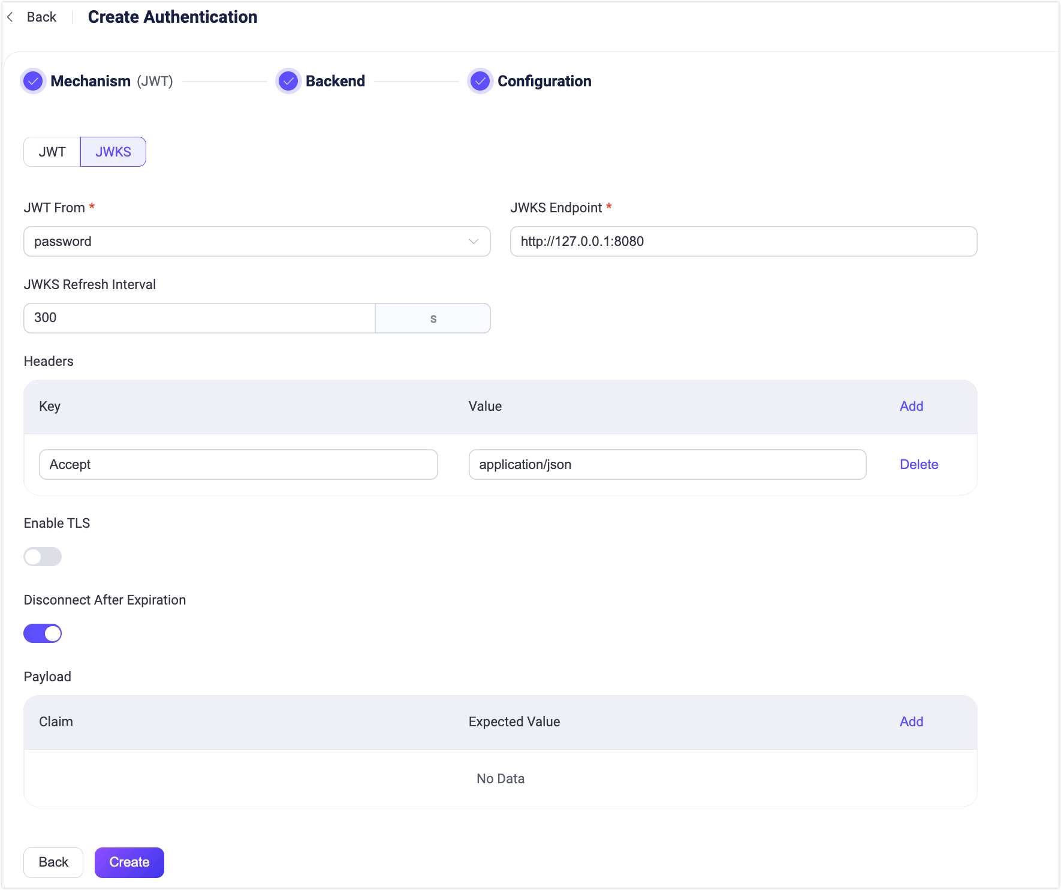
Task: Edit the application/json header value field
Action: (x=667, y=464)
